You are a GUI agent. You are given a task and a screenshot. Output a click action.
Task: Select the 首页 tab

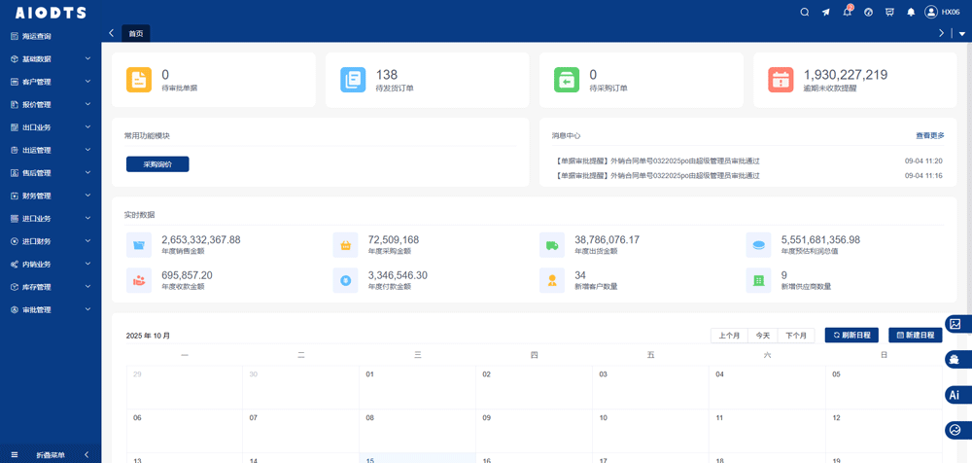pyautogui.click(x=136, y=34)
